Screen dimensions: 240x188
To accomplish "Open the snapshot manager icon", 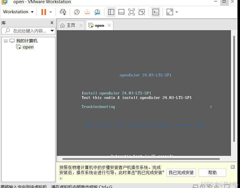I will tap(97, 12).
